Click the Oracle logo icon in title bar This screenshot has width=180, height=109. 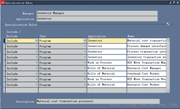(x=3, y=2)
